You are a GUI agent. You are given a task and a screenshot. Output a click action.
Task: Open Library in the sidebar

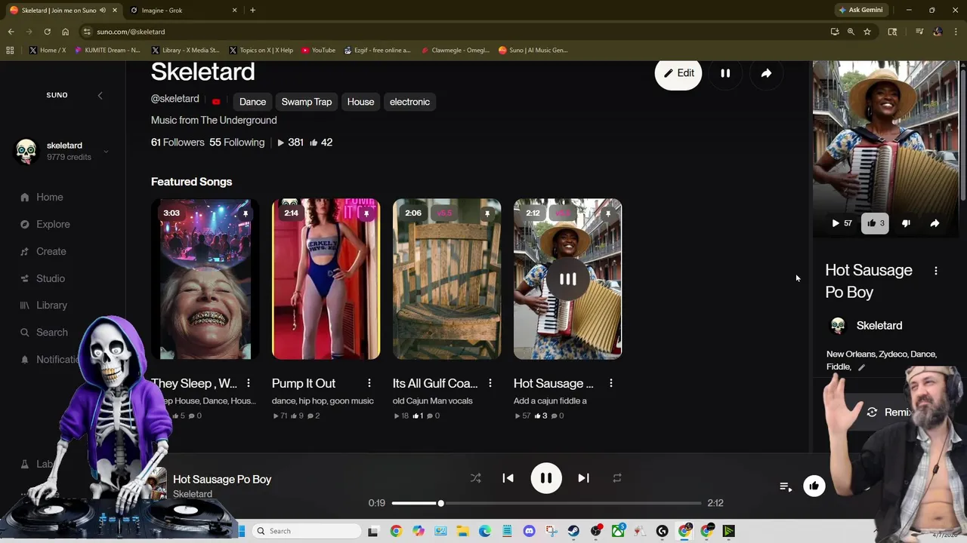click(x=51, y=305)
